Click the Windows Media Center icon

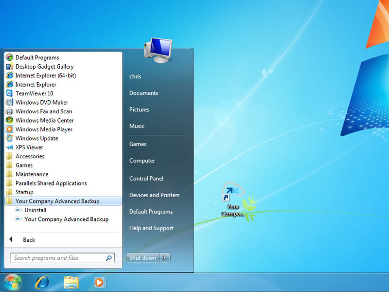pos(9,120)
